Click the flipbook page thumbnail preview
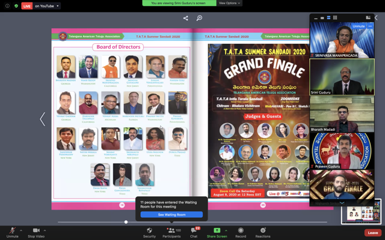 tap(361, 212)
